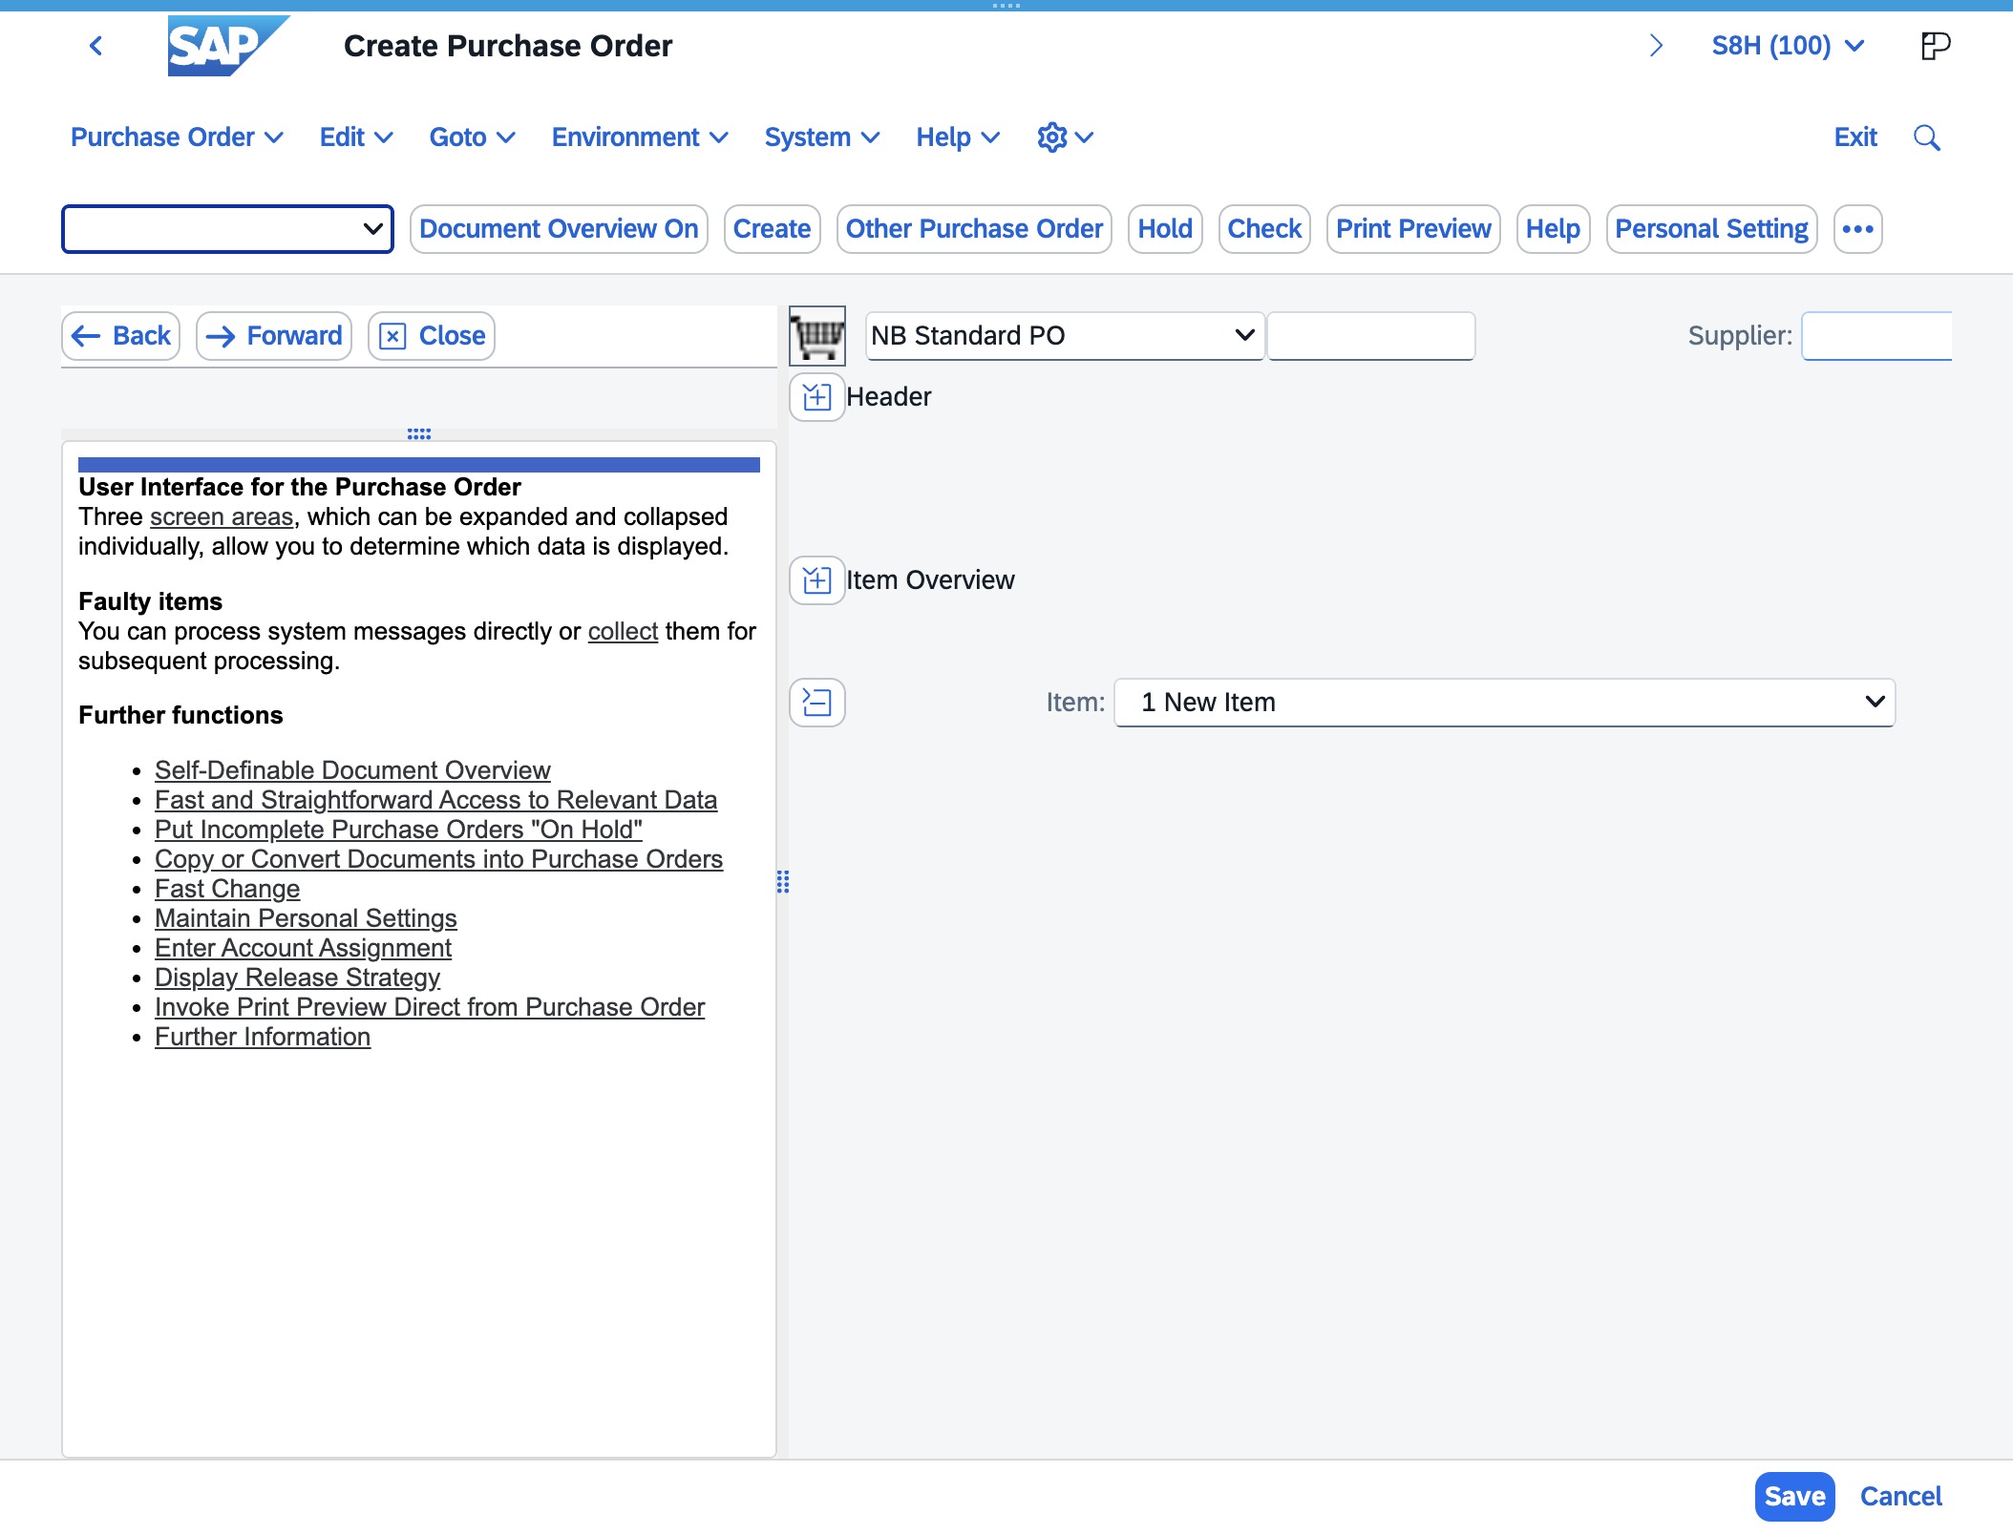Image resolution: width=2013 pixels, height=1535 pixels.
Task: Click the SAP logo
Action: click(x=228, y=46)
